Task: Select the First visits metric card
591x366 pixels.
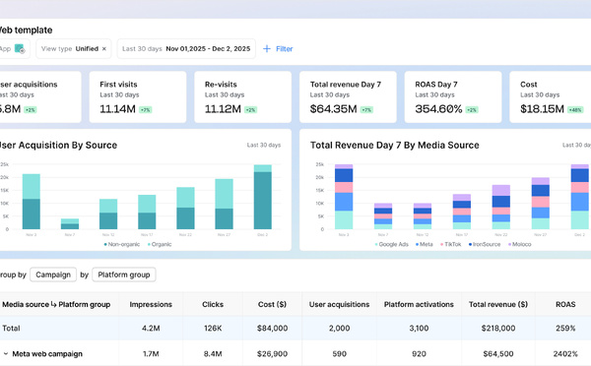Action: [138, 96]
